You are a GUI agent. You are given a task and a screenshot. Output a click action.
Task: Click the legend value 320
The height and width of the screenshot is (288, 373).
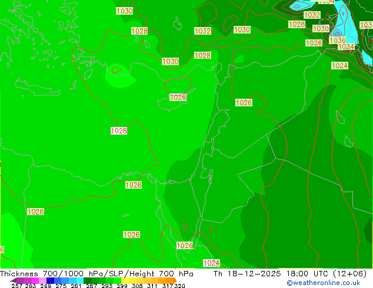tap(179, 286)
